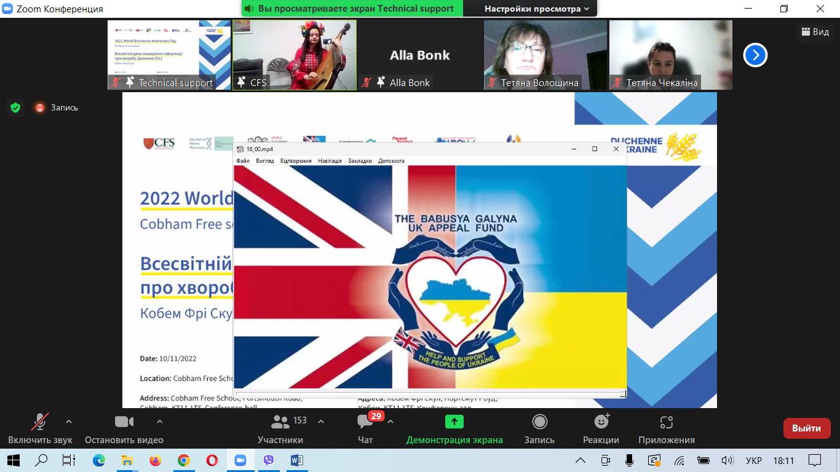
Task: Expand chat options arrow
Action: [x=390, y=422]
